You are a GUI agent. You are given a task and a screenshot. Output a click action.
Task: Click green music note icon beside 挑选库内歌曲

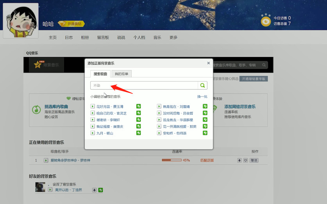(36, 109)
